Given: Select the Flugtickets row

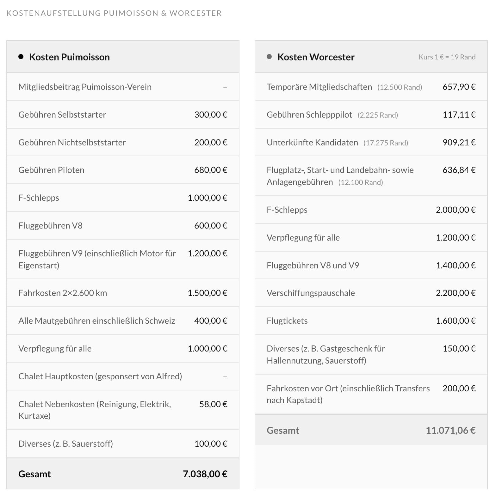Looking at the screenshot, I should 371,321.
